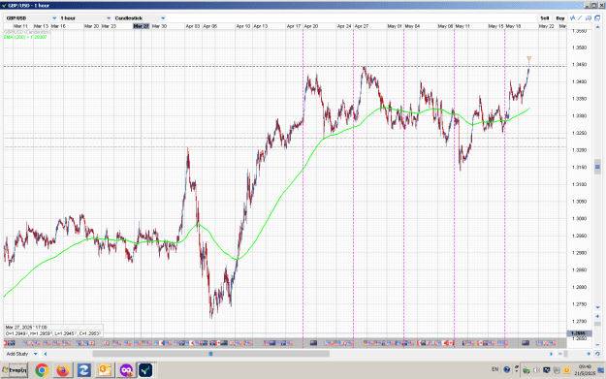Open the Windows Start button
This screenshot has height=379, width=606.
coord(15,370)
